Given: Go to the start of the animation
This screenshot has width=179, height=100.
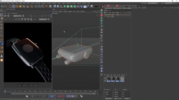Looking at the screenshot, I should click(x=30, y=96).
